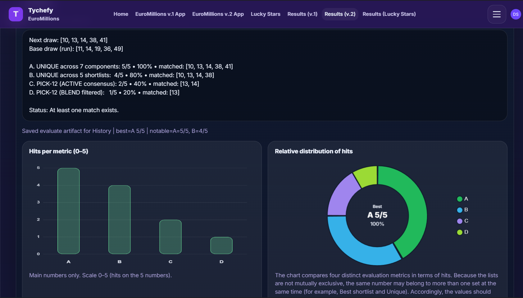
Task: Select the Results (v.2) tab
Action: click(x=340, y=14)
